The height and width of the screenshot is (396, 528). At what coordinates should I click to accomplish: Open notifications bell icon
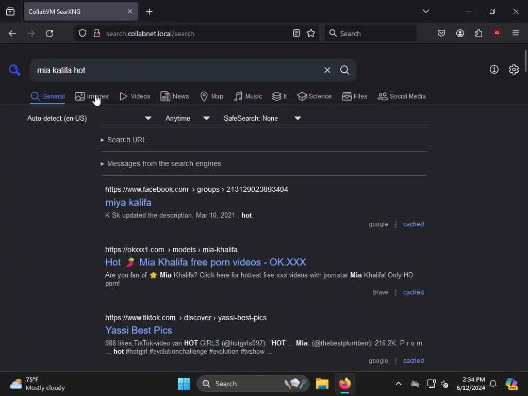click(493, 384)
